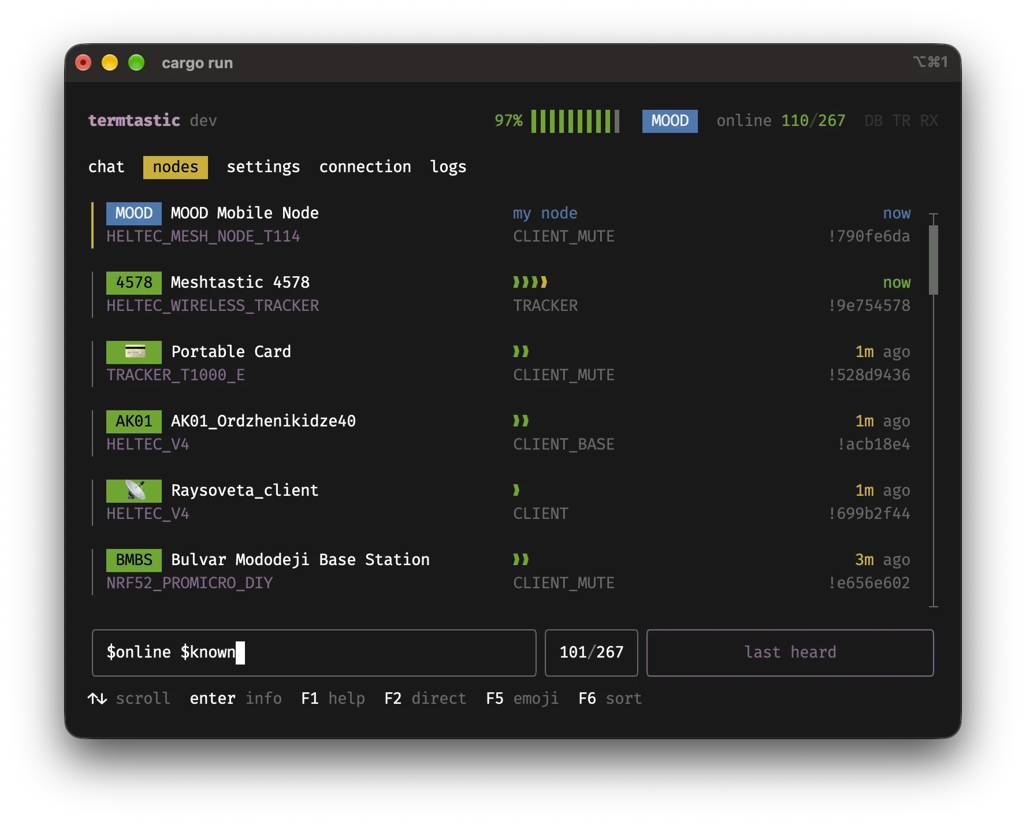This screenshot has width=1026, height=824.
Task: Select the Portable Card node name
Action: [x=231, y=352]
